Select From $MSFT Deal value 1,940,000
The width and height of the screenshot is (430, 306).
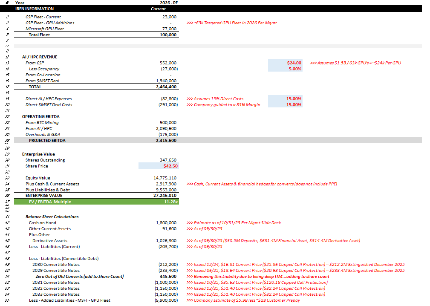[166, 81]
